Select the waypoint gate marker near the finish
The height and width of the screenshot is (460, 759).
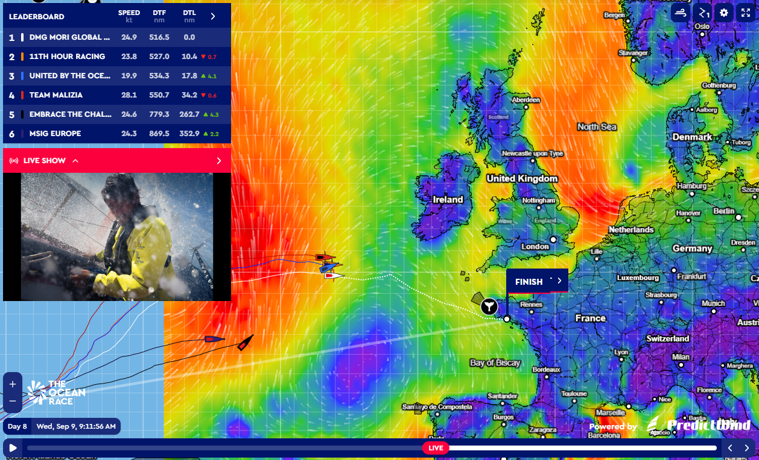(489, 306)
